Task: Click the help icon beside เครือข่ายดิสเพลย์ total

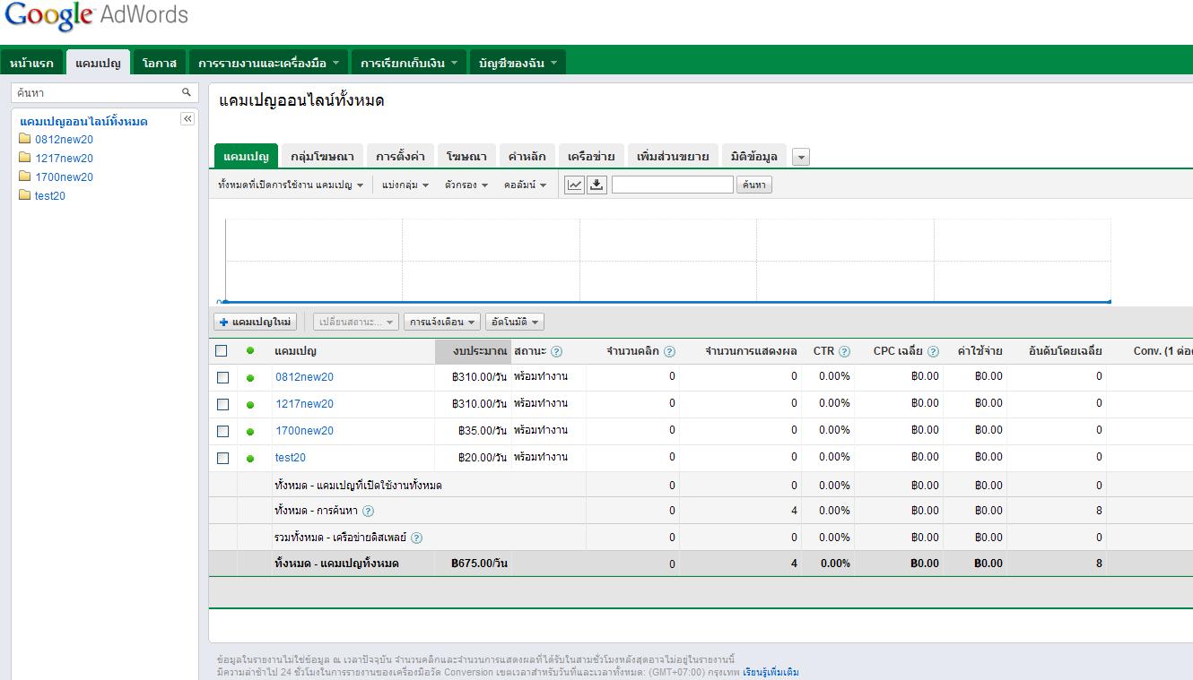Action: coord(416,538)
